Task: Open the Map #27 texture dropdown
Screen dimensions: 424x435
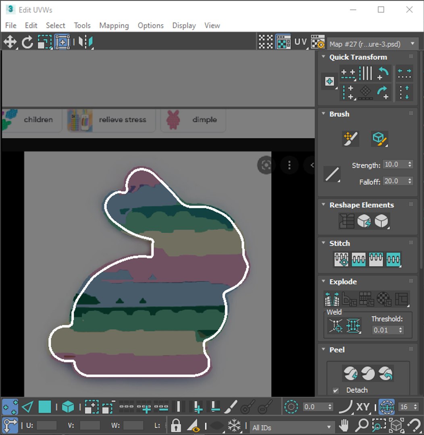Action: (372, 44)
